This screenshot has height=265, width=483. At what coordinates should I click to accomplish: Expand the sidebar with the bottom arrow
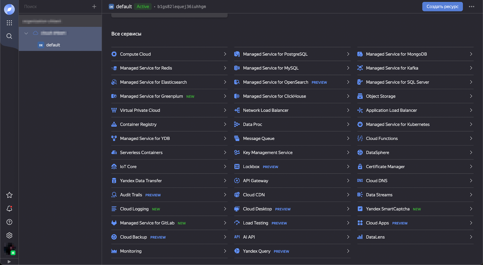coord(9,262)
